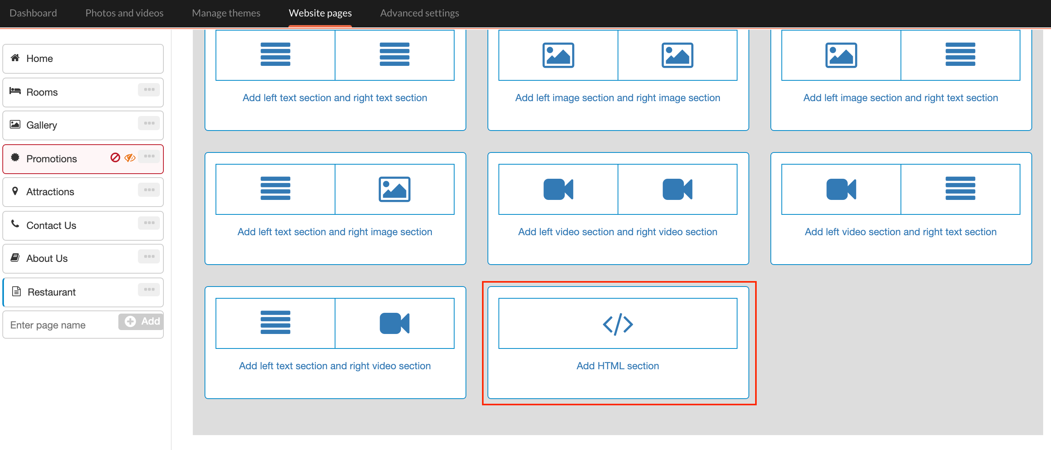The height and width of the screenshot is (450, 1051).
Task: Click left image icon in image-image card
Action: 558,55
